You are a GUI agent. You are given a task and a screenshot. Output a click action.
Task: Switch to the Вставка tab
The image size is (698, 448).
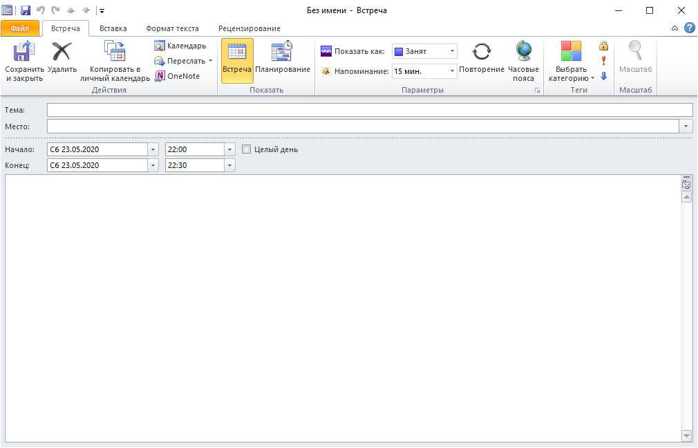(113, 28)
